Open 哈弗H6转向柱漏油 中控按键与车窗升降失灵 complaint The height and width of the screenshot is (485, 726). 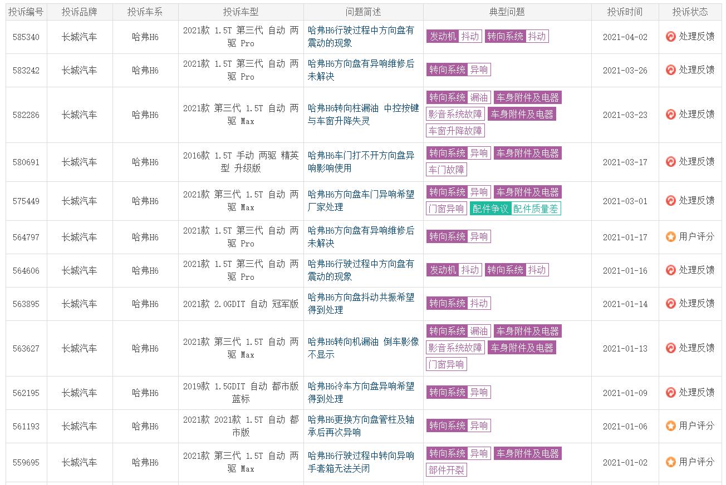click(364, 115)
